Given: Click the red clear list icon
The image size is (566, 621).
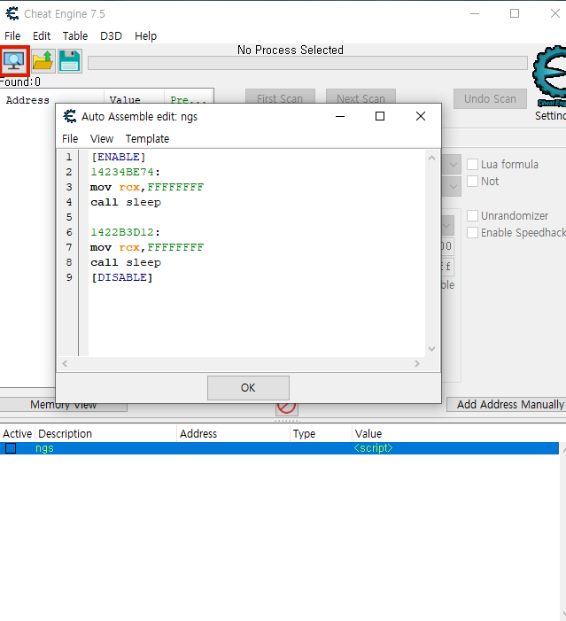Looking at the screenshot, I should pyautogui.click(x=286, y=407).
